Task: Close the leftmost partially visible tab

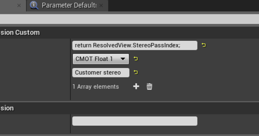Action: point(19,6)
